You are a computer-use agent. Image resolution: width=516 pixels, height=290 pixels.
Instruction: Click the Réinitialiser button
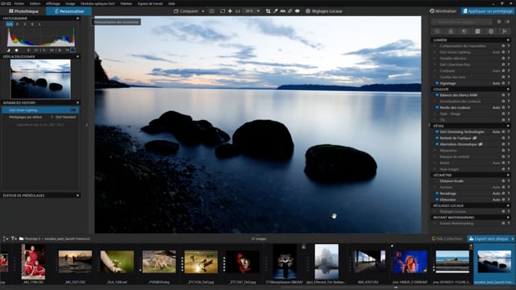click(x=443, y=11)
